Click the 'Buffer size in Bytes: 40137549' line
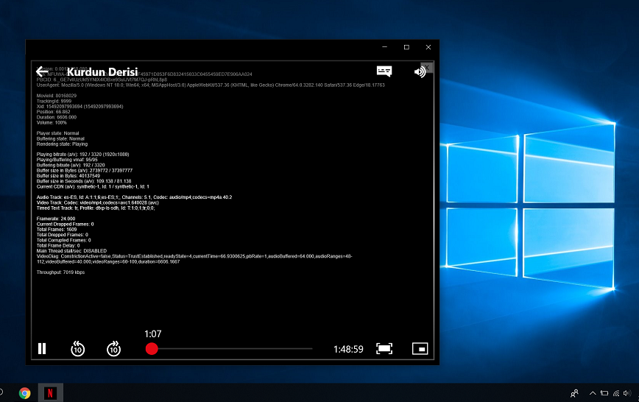 [68, 176]
